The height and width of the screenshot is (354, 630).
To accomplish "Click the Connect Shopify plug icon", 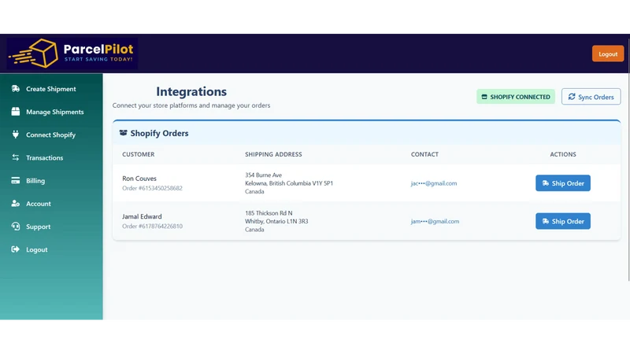I will pyautogui.click(x=16, y=135).
